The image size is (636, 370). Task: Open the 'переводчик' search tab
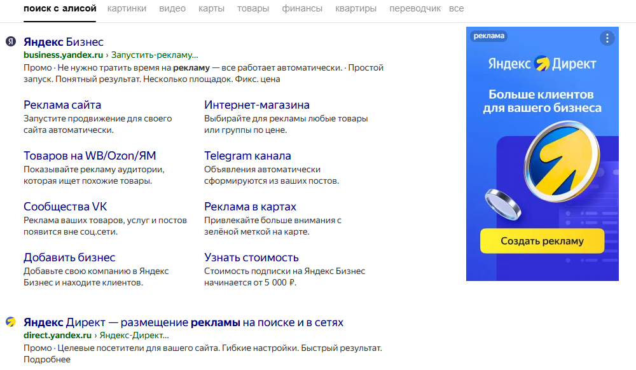click(x=415, y=8)
